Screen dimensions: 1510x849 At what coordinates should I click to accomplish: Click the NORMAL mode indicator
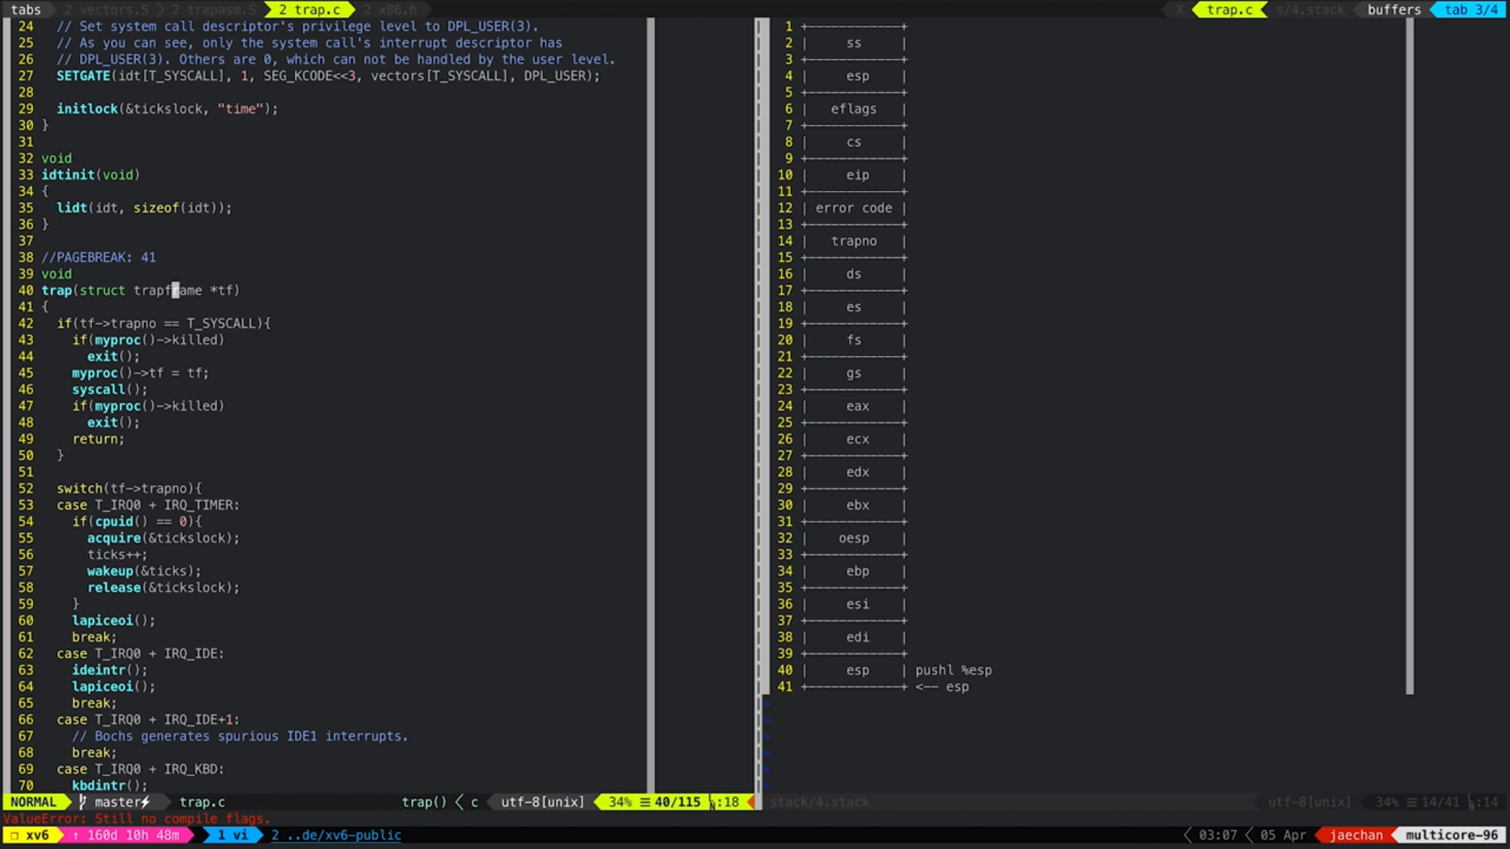point(34,802)
